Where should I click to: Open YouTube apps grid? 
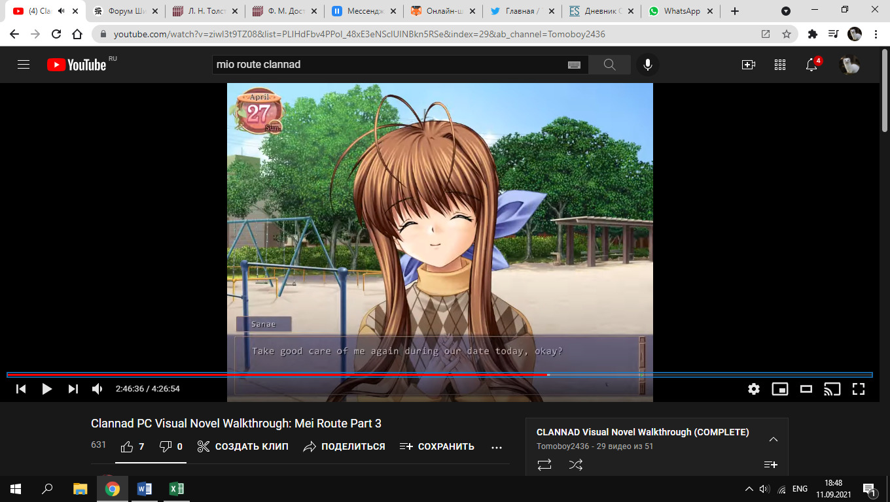click(780, 65)
